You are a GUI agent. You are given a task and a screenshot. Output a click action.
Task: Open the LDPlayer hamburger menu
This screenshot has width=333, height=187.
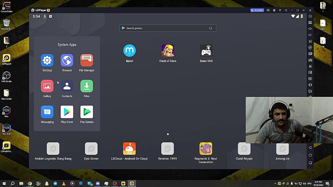[280, 10]
